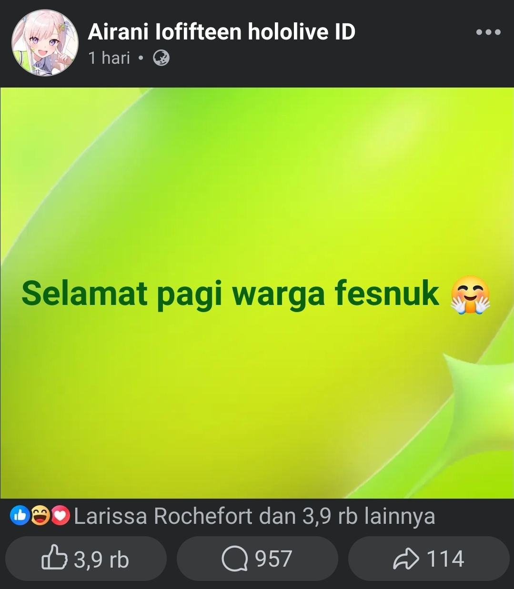Tap the thumbs-up icon in Like button
Screen dimensions: 514x589
pyautogui.click(x=54, y=557)
